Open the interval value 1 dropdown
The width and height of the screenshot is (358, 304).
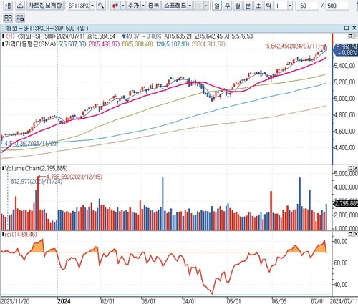point(290,6)
